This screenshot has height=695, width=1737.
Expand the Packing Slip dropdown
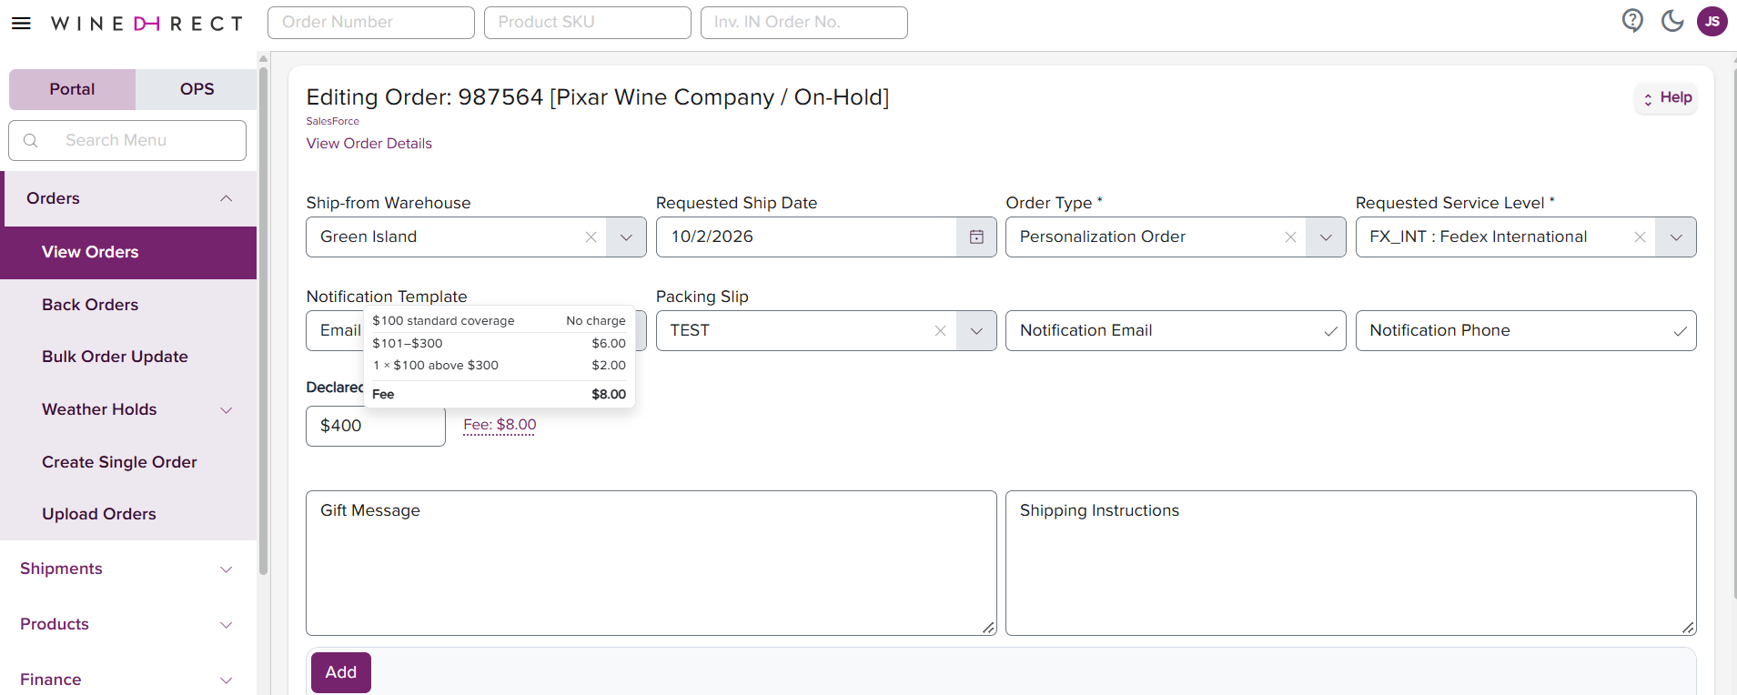click(976, 331)
